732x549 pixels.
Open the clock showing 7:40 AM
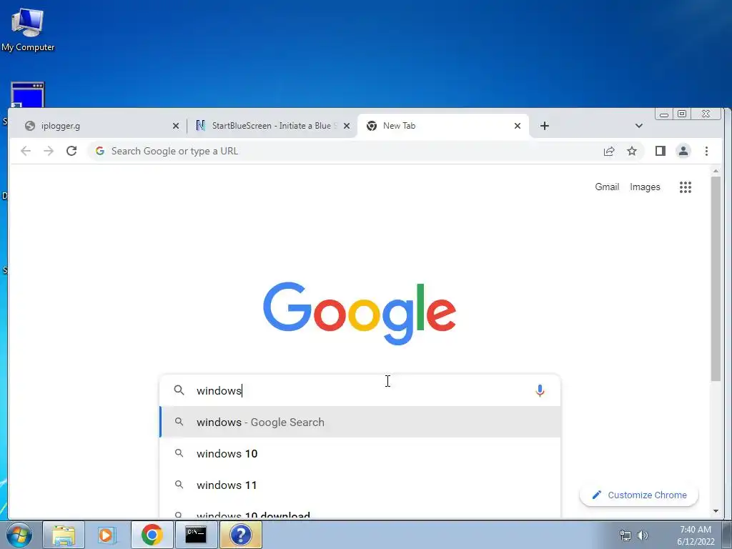(x=696, y=535)
